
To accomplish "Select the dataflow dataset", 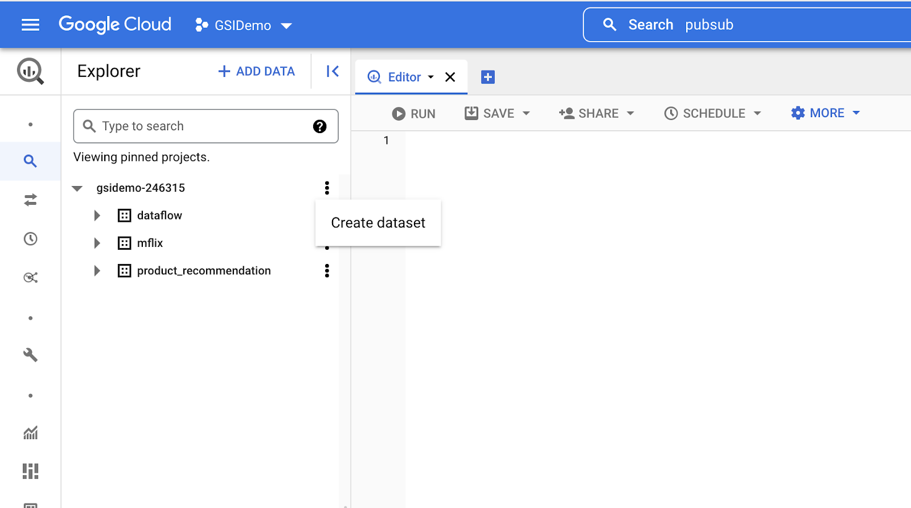I will click(x=159, y=216).
